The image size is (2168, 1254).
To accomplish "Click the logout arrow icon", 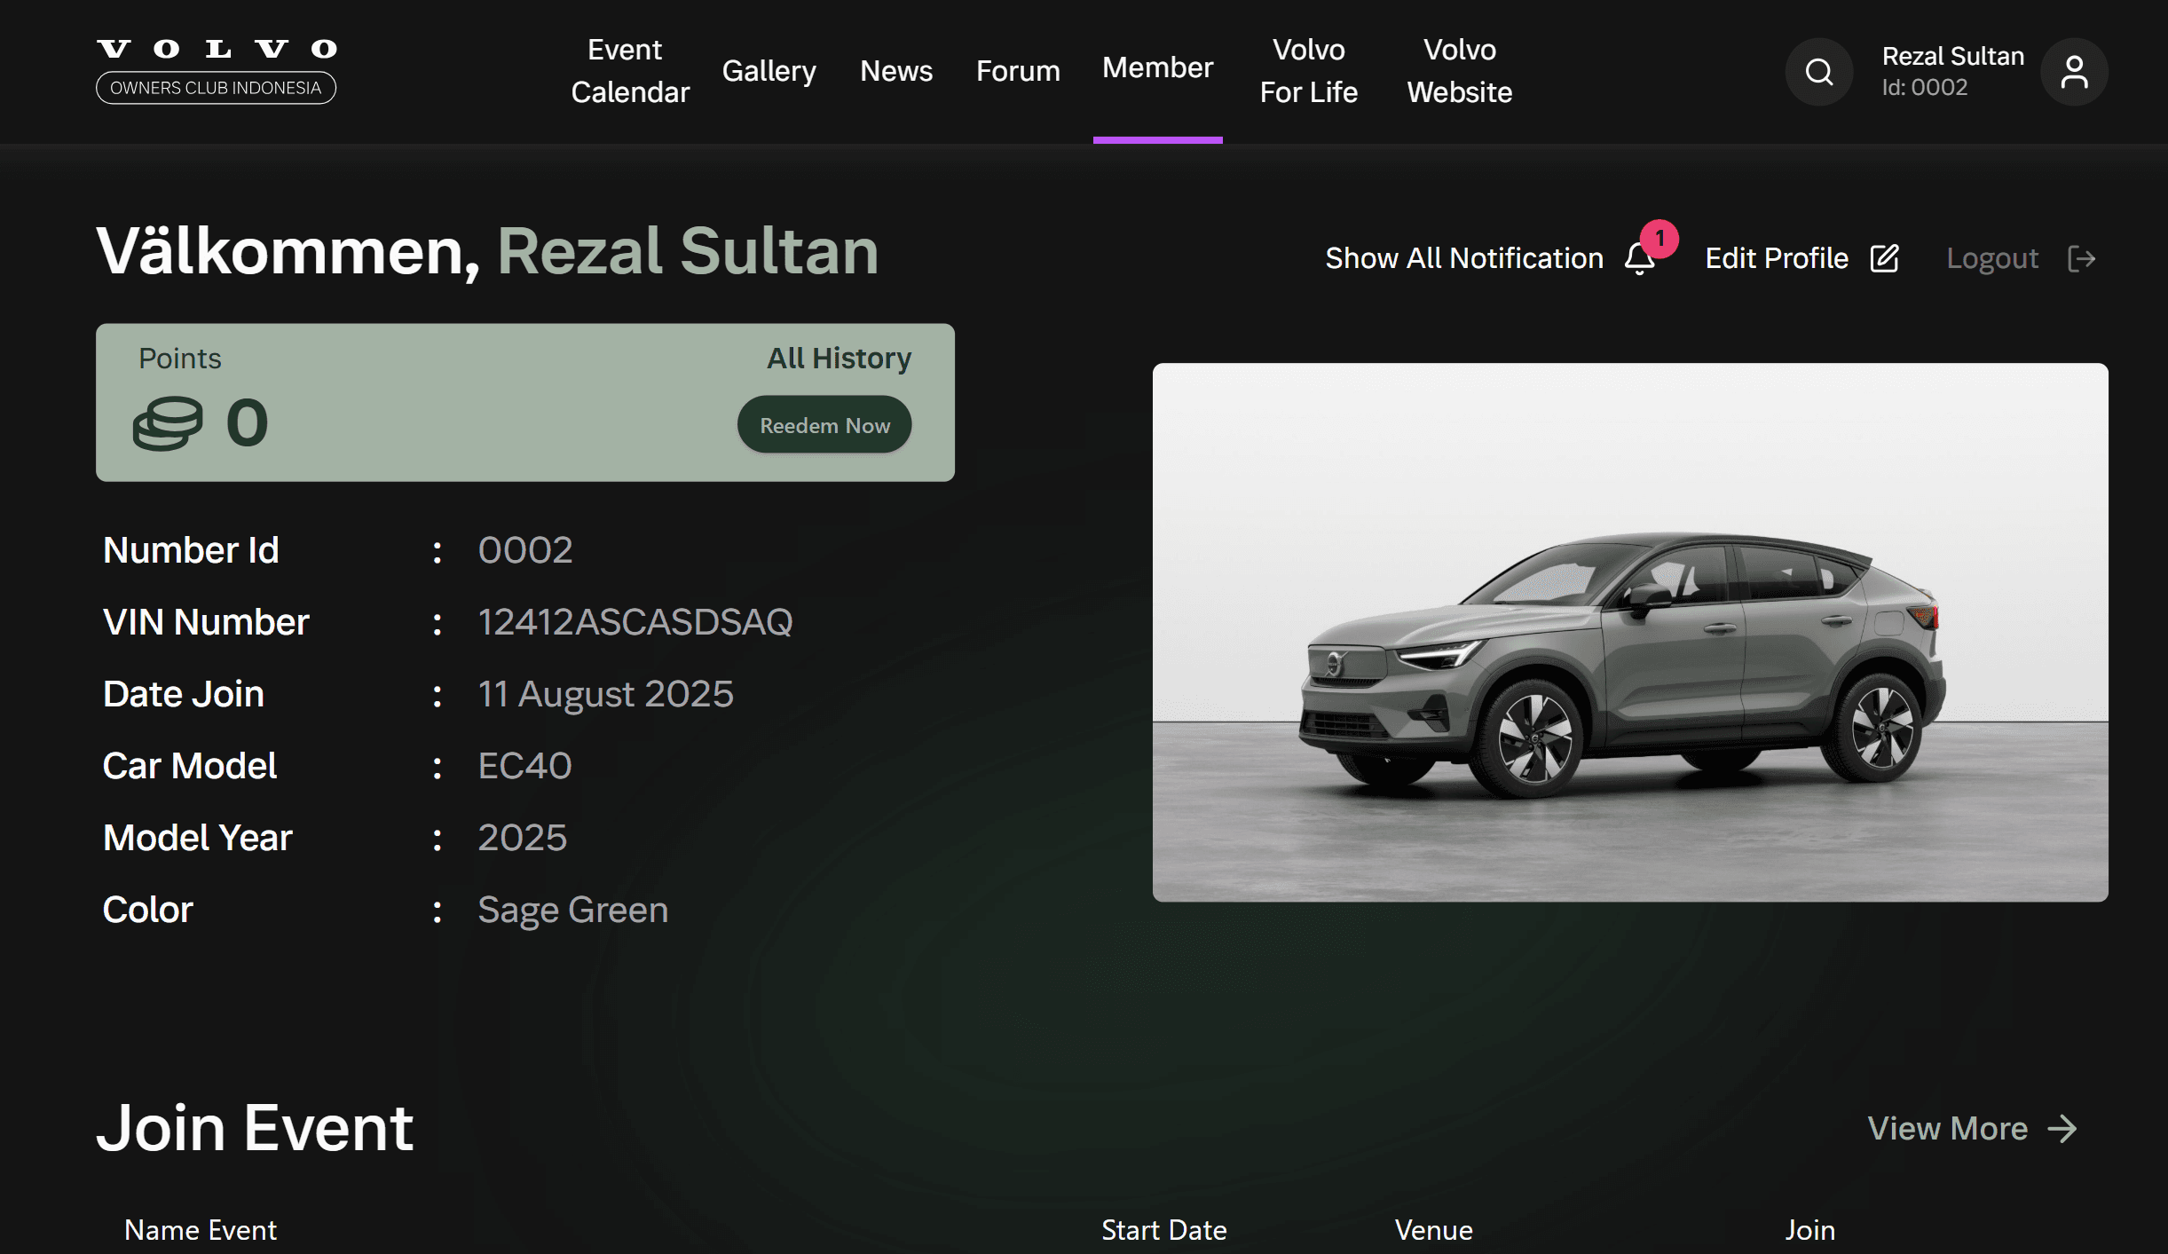I will (x=2081, y=258).
